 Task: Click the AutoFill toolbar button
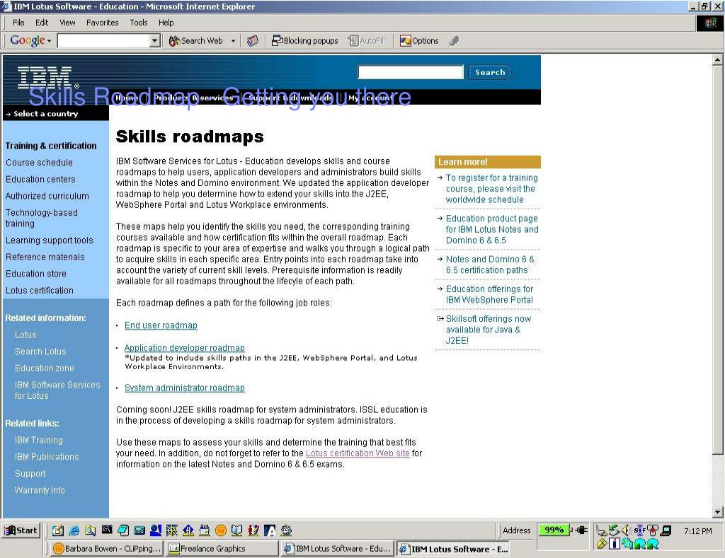(x=367, y=40)
